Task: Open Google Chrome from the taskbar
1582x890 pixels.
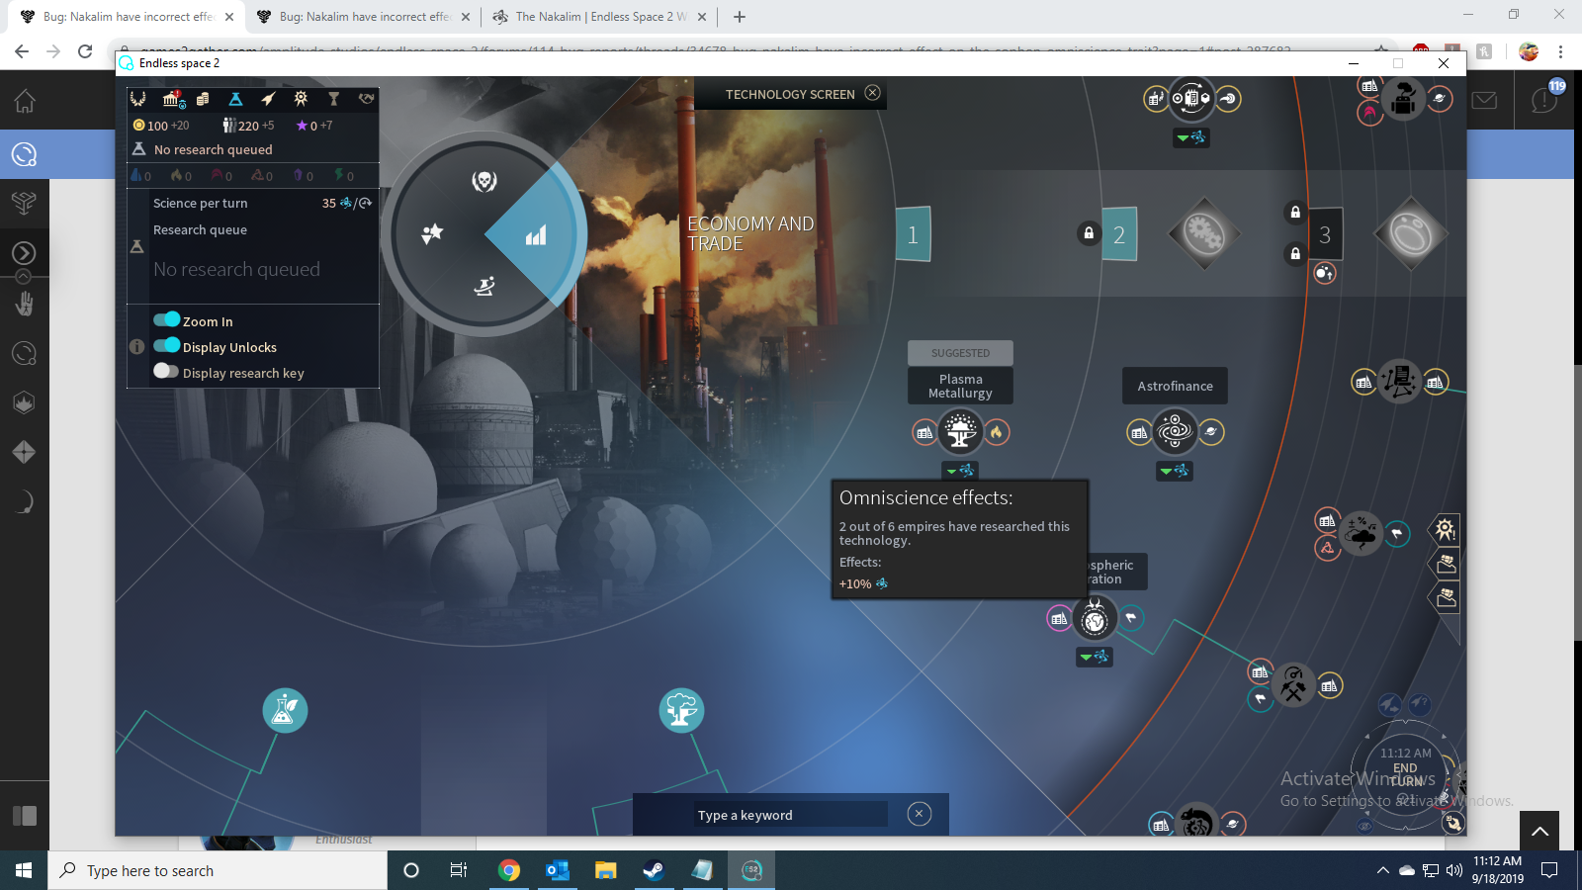Action: [509, 870]
